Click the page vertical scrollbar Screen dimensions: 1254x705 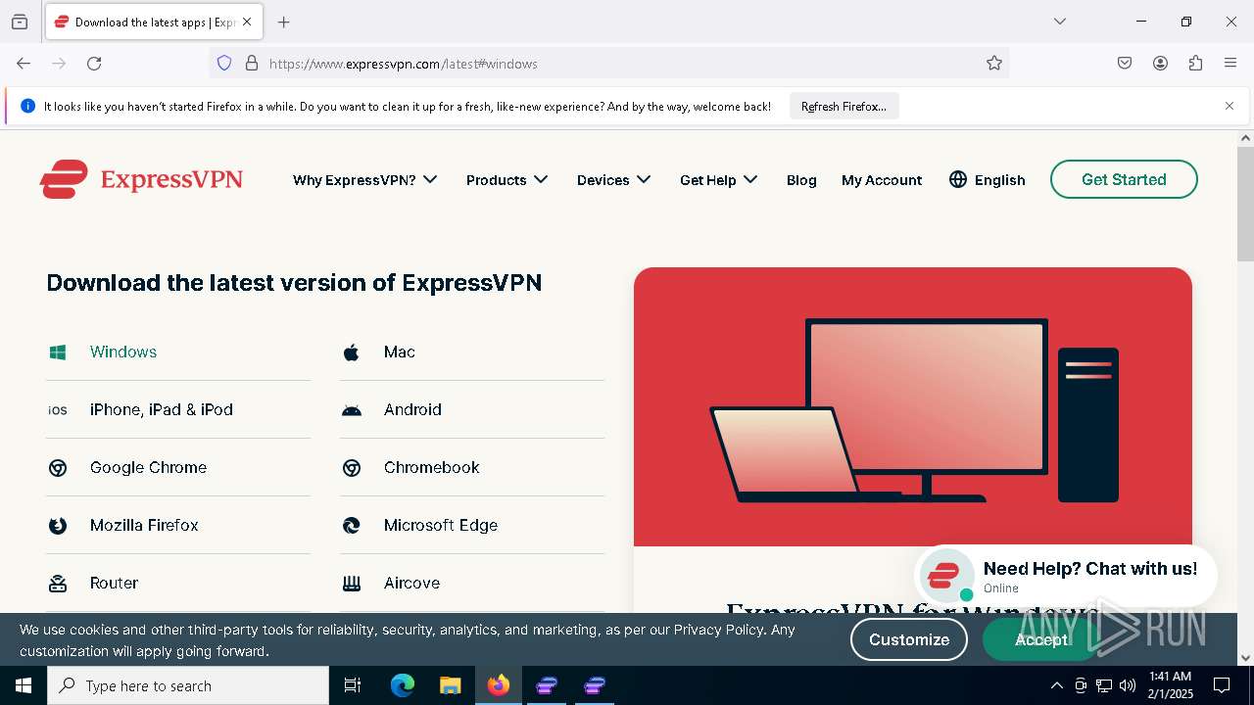coord(1245,204)
